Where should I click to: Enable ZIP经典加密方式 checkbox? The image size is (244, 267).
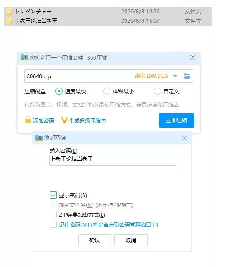coord(53,215)
